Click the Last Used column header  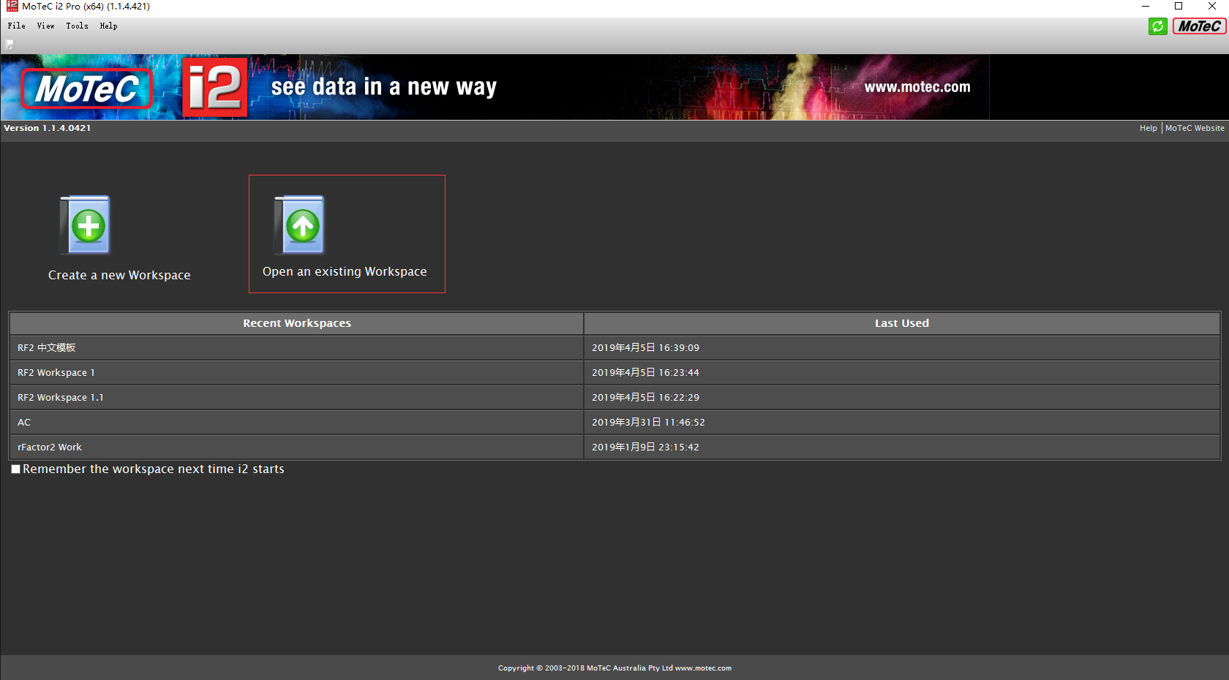(x=902, y=323)
